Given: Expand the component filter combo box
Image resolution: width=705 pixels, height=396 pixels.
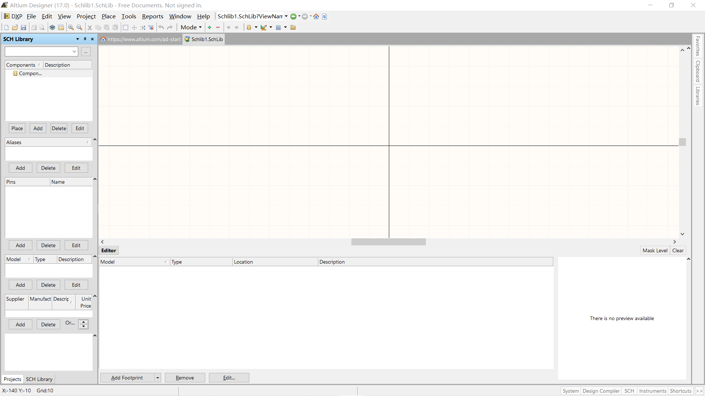Looking at the screenshot, I should tap(74, 52).
